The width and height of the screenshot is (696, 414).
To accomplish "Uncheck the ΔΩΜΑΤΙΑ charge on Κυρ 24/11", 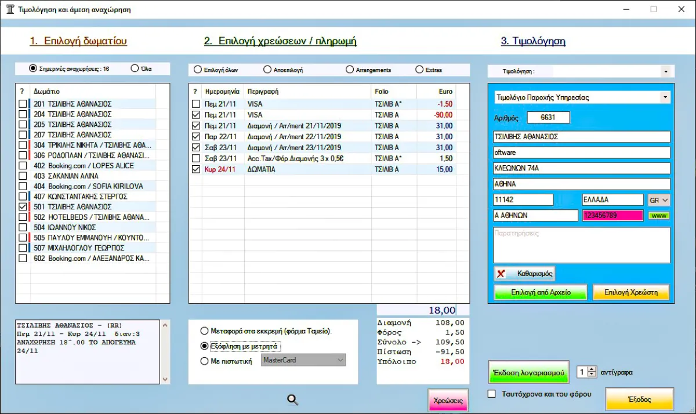I will tap(196, 169).
